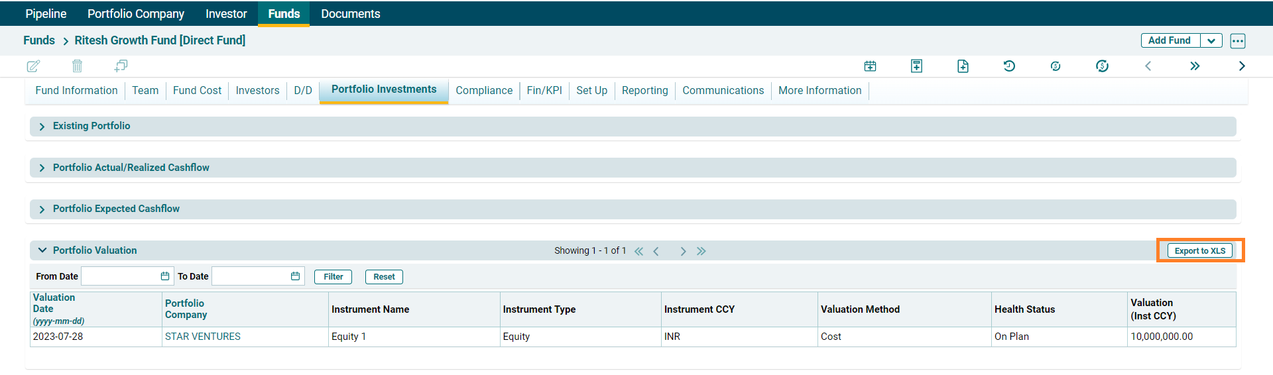Open the Add Fund dropdown arrow
The height and width of the screenshot is (375, 1273).
coord(1211,41)
